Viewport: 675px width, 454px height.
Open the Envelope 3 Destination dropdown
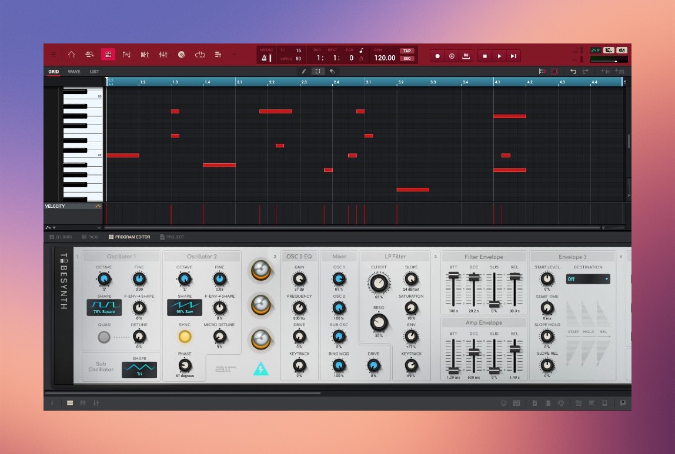pos(588,279)
